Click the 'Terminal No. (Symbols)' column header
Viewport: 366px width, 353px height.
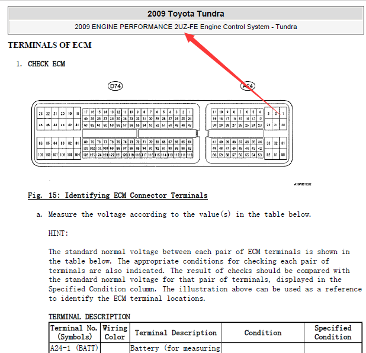point(75,332)
